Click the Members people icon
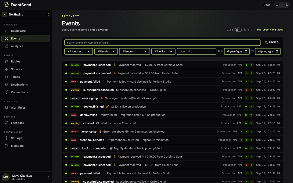The image size is (293, 183). [x=6, y=146]
